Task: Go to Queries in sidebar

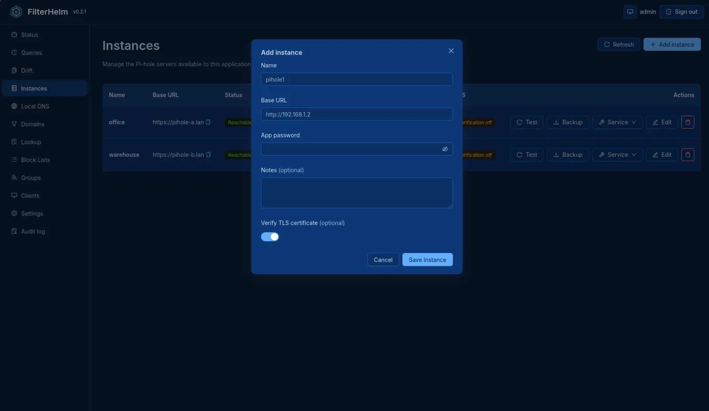Action: pos(44,53)
